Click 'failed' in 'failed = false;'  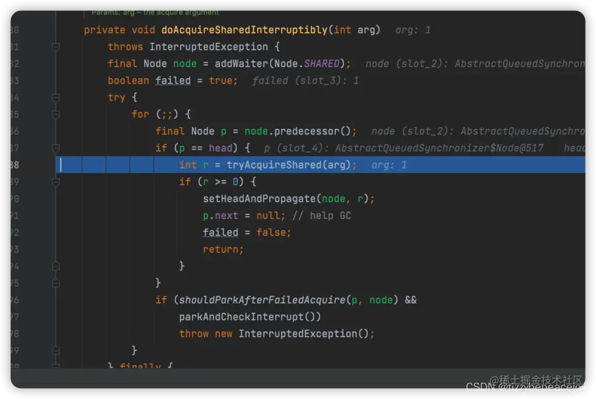click(220, 232)
